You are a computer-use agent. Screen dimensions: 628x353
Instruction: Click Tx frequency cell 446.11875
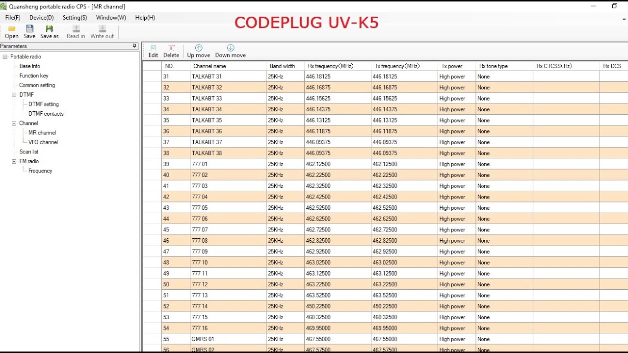tap(405, 131)
